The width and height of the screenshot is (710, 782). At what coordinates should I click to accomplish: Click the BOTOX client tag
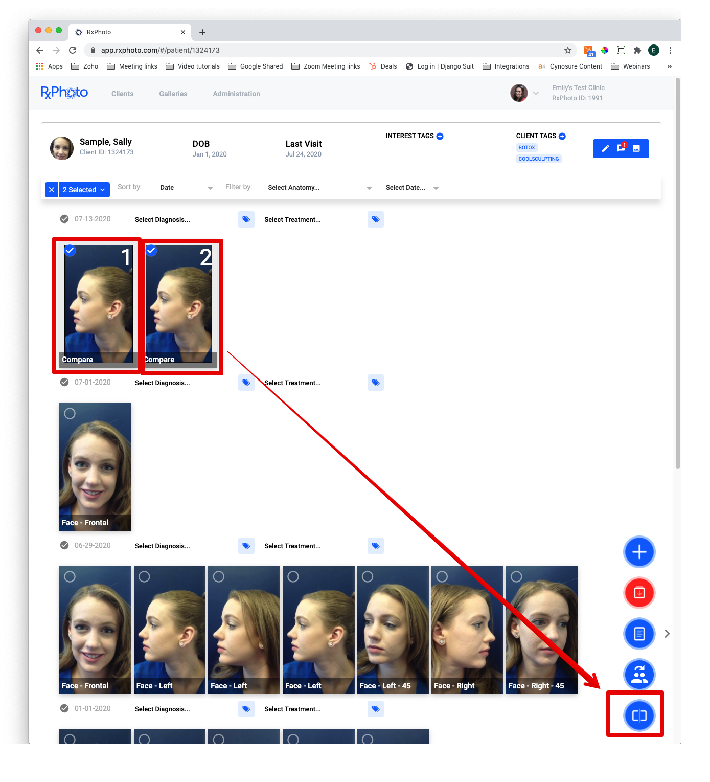pos(526,148)
